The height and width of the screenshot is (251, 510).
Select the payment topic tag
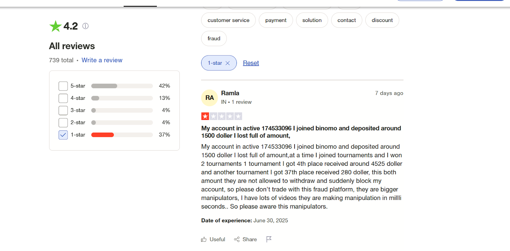tap(276, 20)
